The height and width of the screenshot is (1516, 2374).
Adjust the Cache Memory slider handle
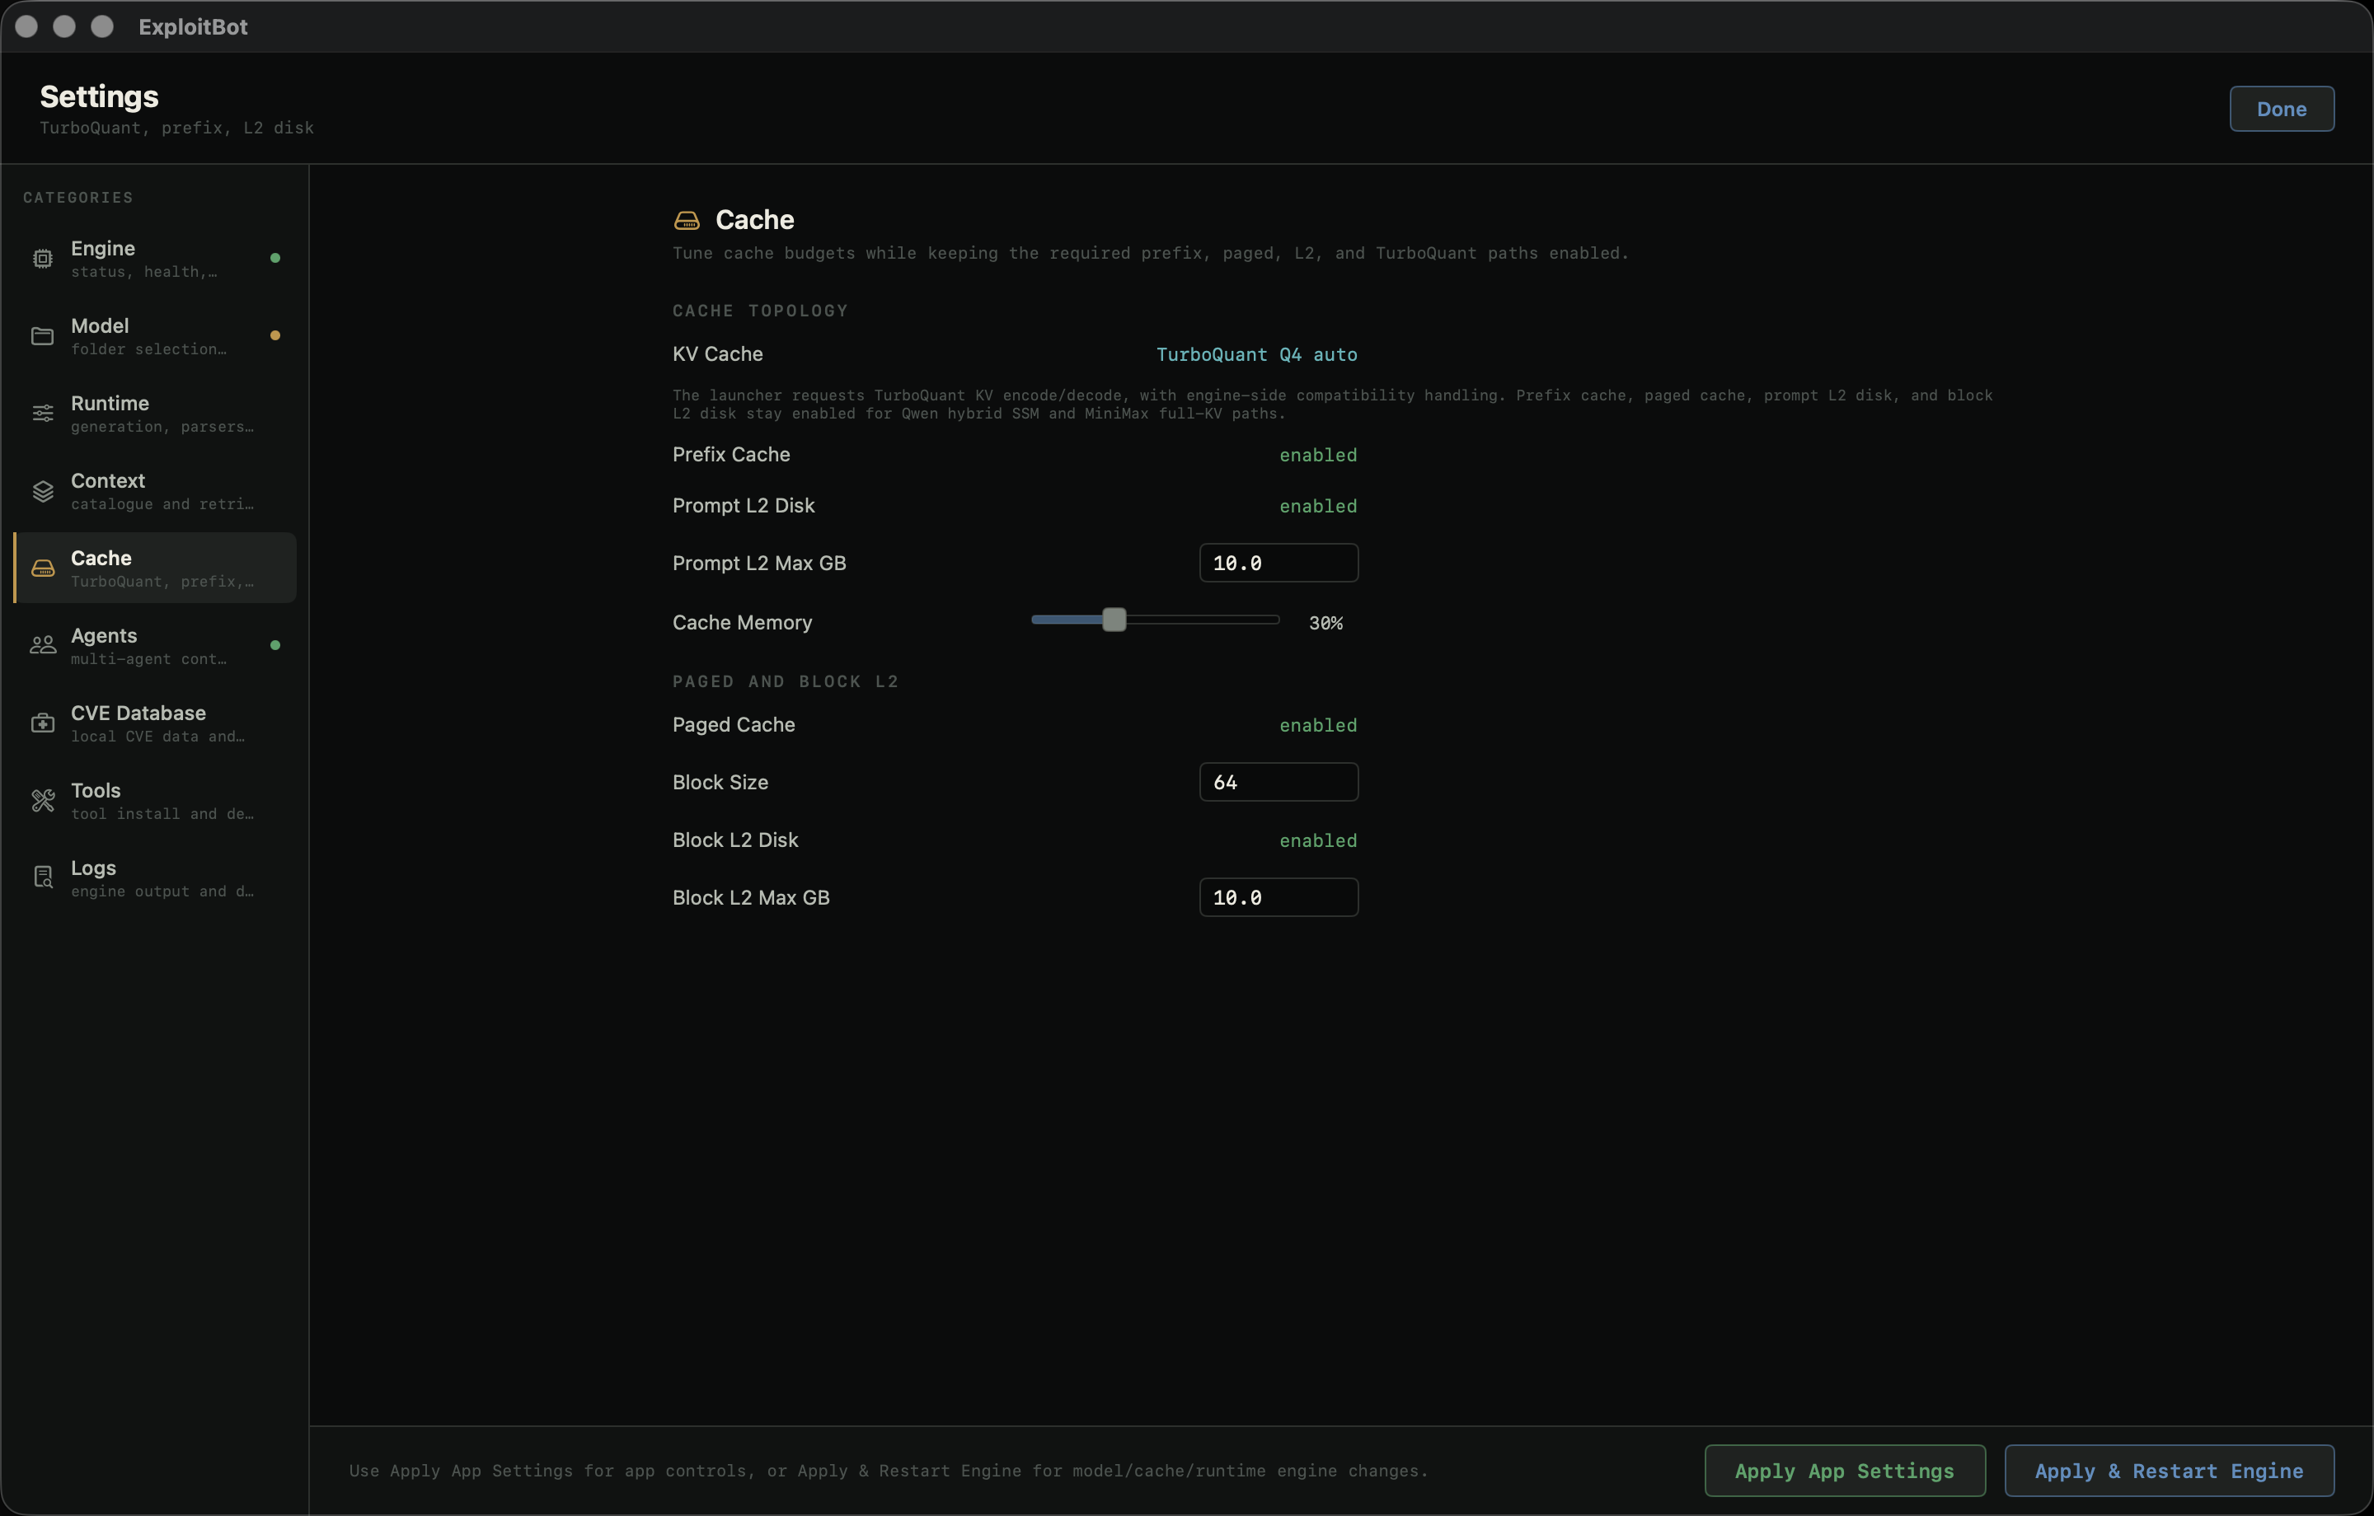point(1113,620)
